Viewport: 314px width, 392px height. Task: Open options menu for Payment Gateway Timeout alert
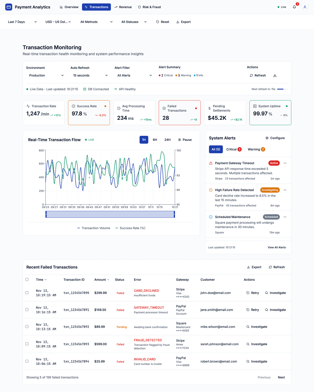pos(285,163)
